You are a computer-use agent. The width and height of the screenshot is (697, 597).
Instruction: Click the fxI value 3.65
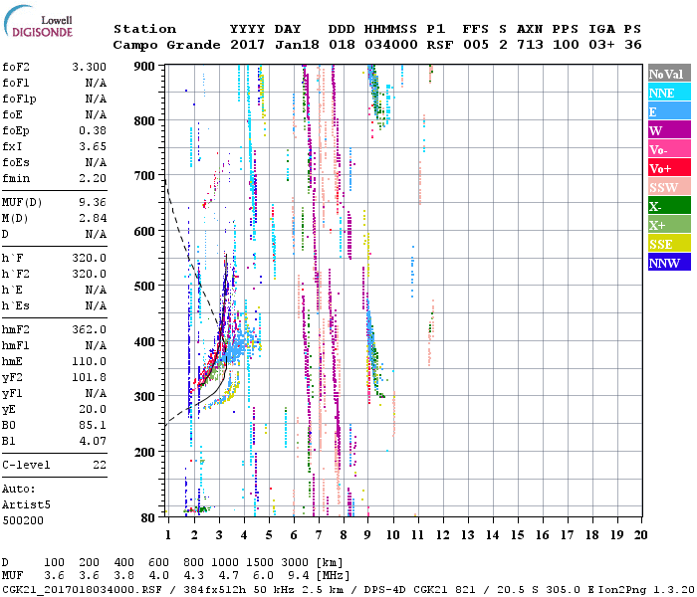pyautogui.click(x=93, y=146)
